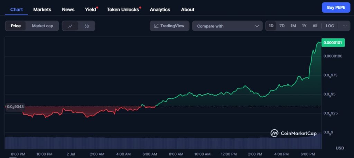Open the Analytics tab
The image size is (354, 158).
pos(160,9)
